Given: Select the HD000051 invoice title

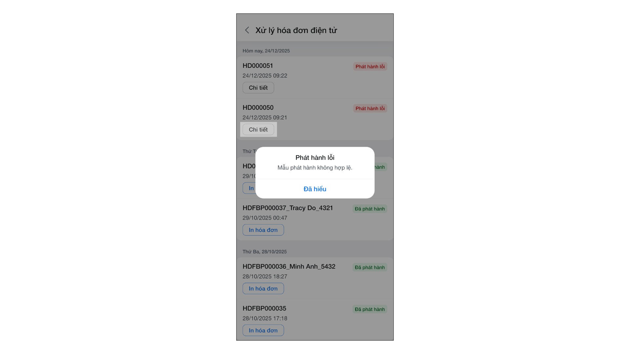Looking at the screenshot, I should 258,66.
